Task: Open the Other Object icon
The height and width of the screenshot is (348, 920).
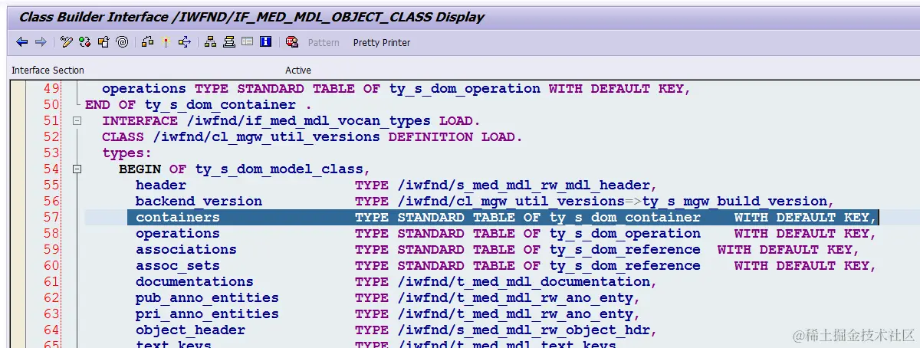Action: pyautogui.click(x=103, y=42)
